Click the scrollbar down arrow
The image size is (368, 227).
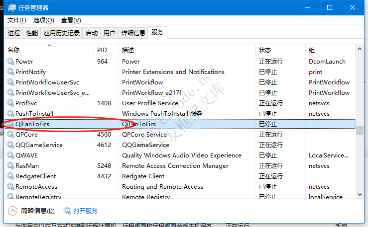[360, 195]
